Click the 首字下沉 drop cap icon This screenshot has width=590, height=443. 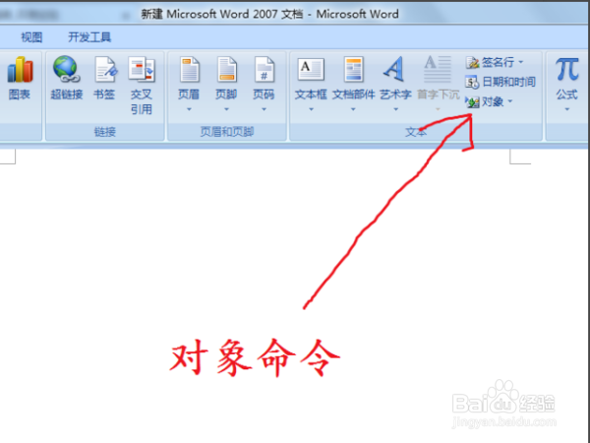click(438, 69)
